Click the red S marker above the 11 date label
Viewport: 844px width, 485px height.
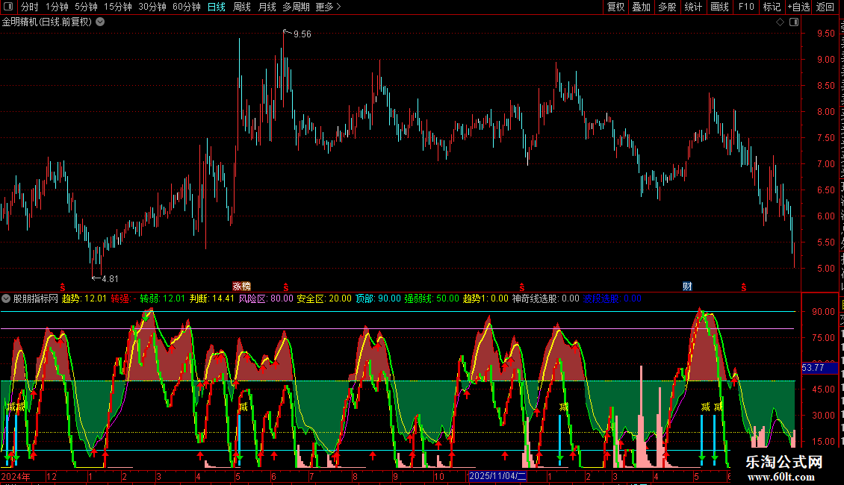pyautogui.click(x=521, y=287)
